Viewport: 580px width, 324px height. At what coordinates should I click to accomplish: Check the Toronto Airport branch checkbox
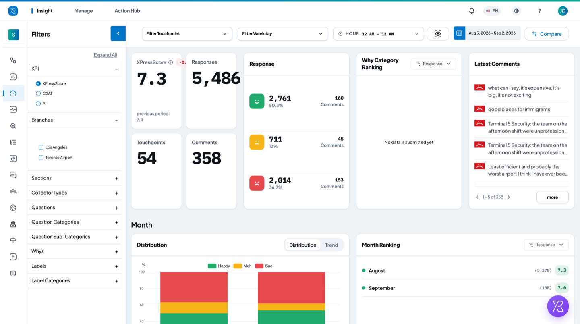(41, 158)
